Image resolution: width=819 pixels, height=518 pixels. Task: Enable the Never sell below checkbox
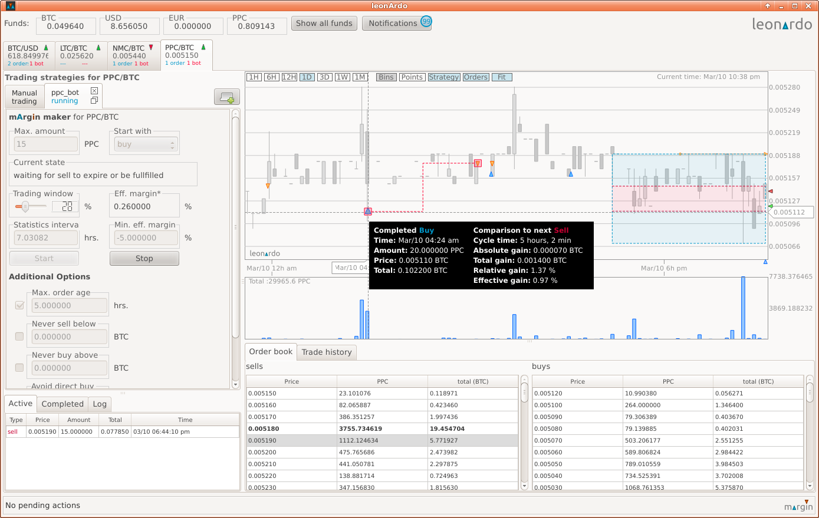coord(19,336)
